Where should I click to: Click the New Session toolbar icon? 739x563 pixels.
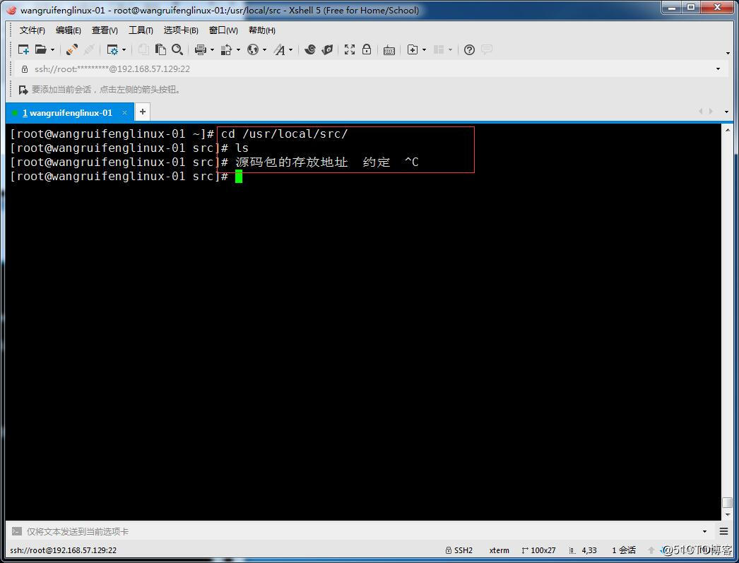23,49
